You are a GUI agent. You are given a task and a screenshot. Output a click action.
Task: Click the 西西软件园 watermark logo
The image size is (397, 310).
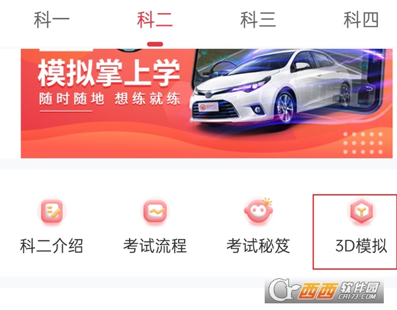(x=324, y=291)
